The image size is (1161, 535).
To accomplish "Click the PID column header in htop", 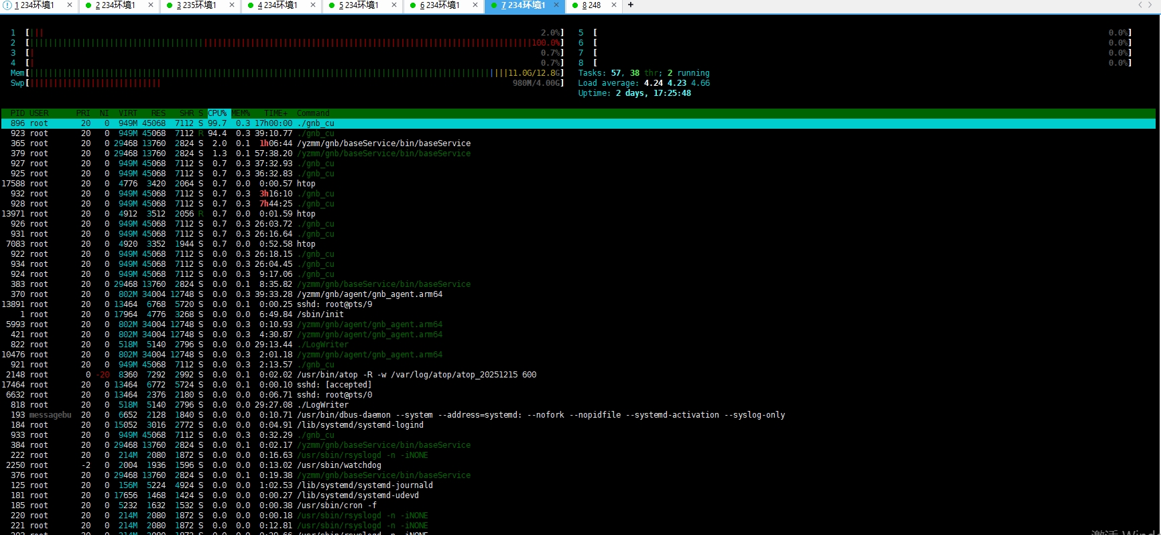I will pos(17,113).
